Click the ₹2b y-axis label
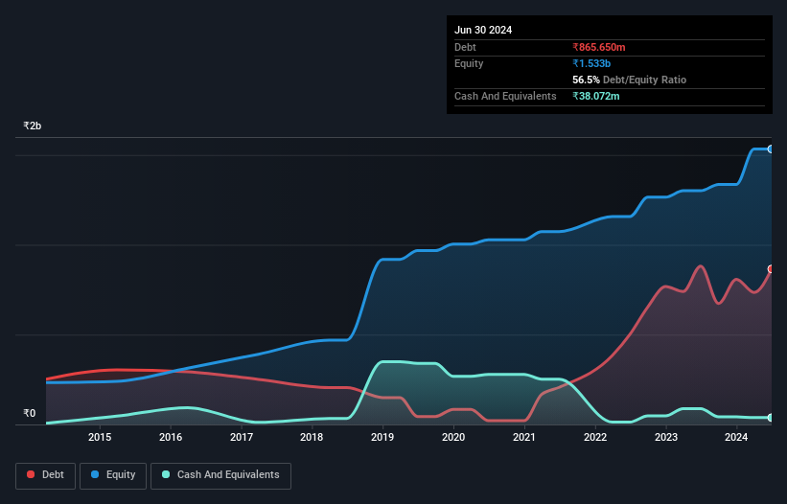787x504 pixels. pyautogui.click(x=33, y=126)
